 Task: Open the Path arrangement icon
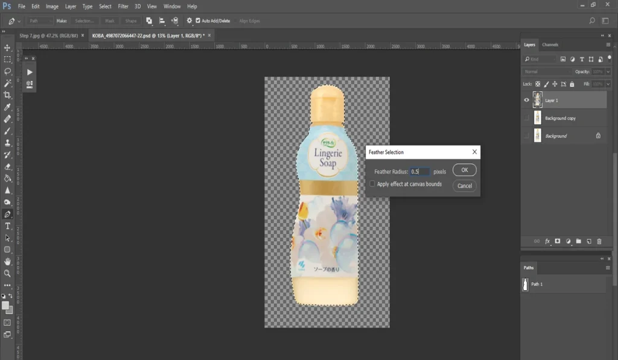tap(174, 21)
